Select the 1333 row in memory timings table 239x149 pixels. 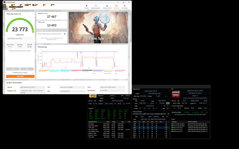click(x=151, y=128)
